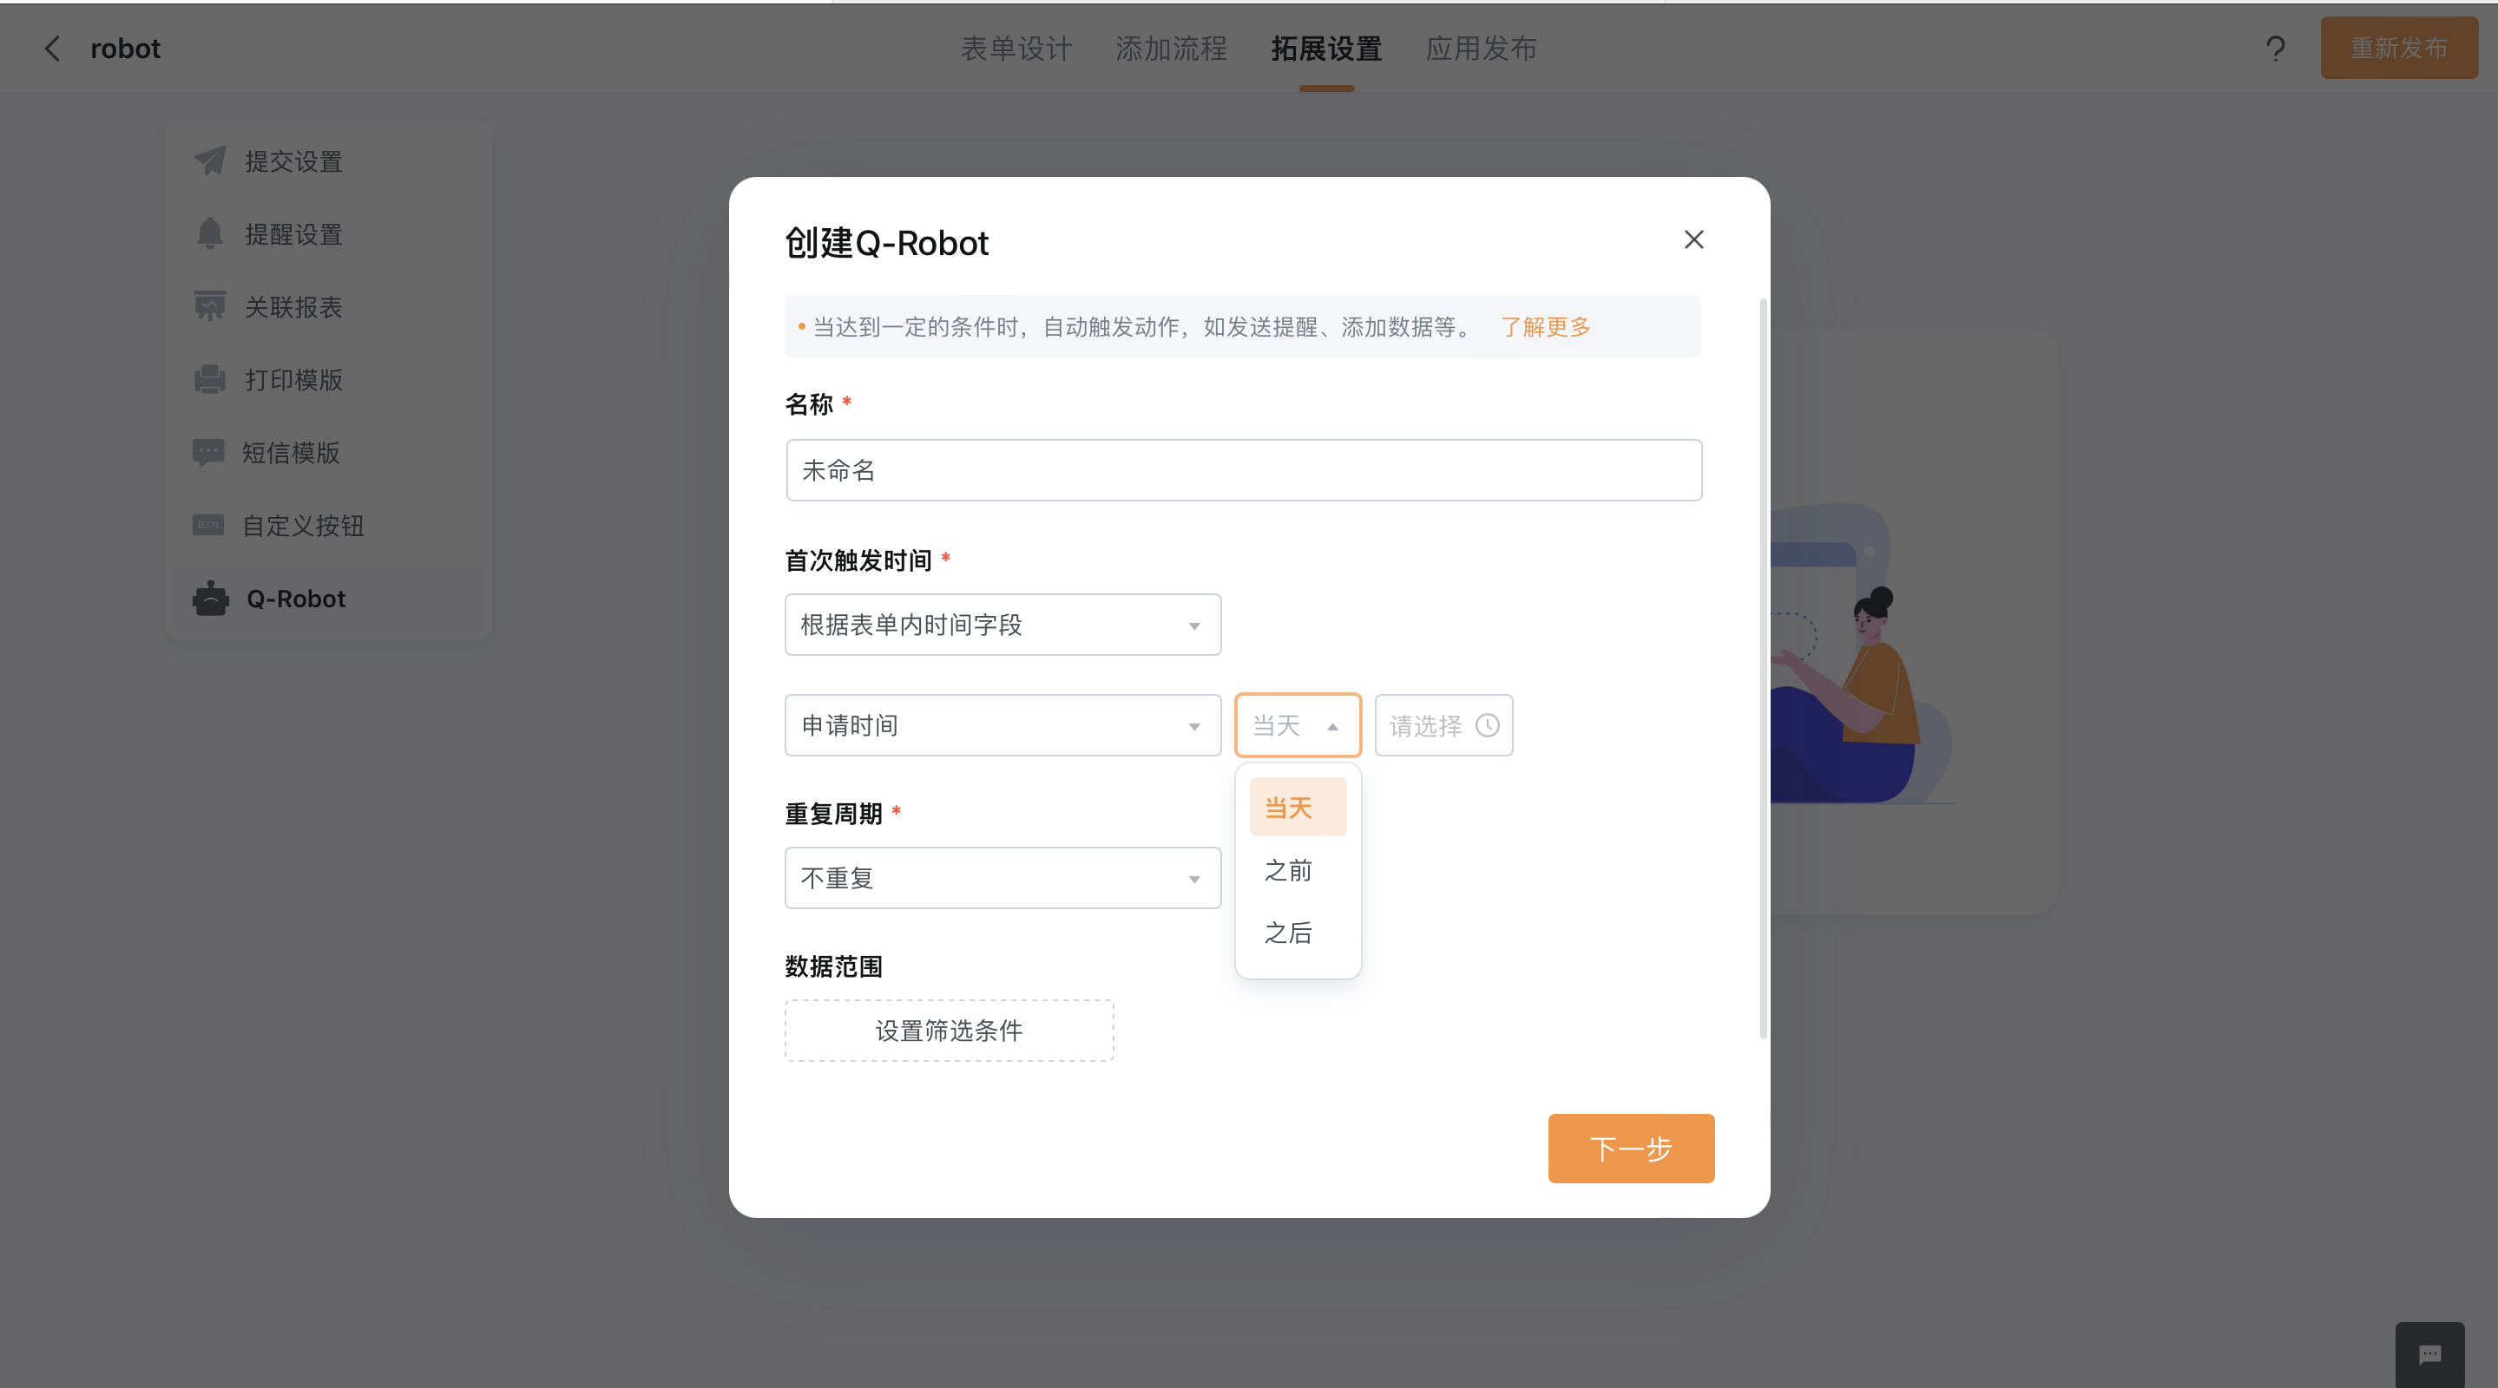The width and height of the screenshot is (2498, 1388).
Task: Click the 重新发布 button
Action: pos(2398,48)
